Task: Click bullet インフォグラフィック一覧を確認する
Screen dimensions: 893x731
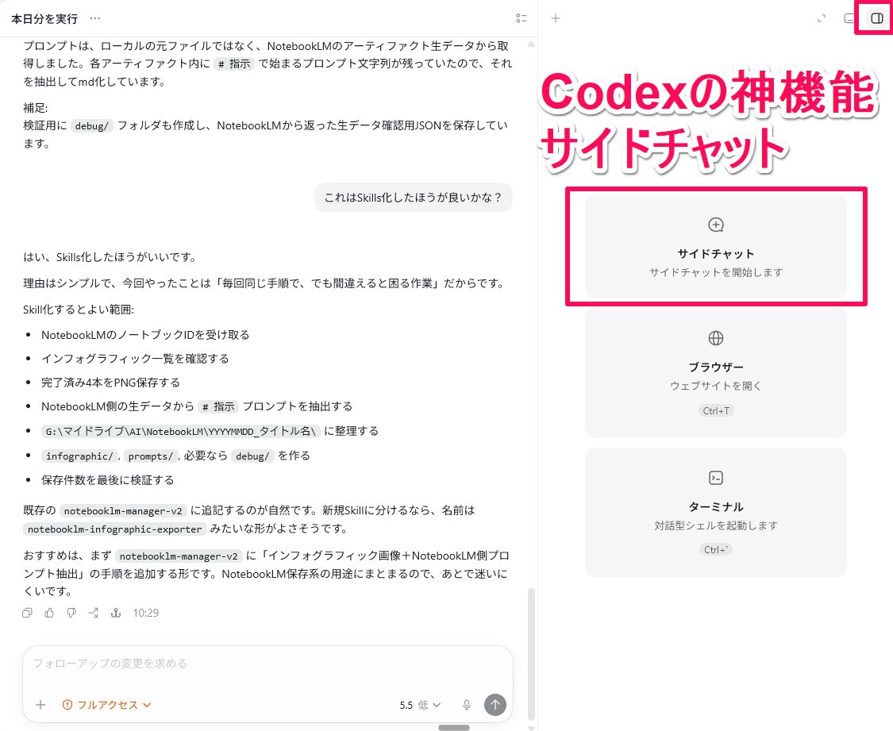Action: click(135, 359)
